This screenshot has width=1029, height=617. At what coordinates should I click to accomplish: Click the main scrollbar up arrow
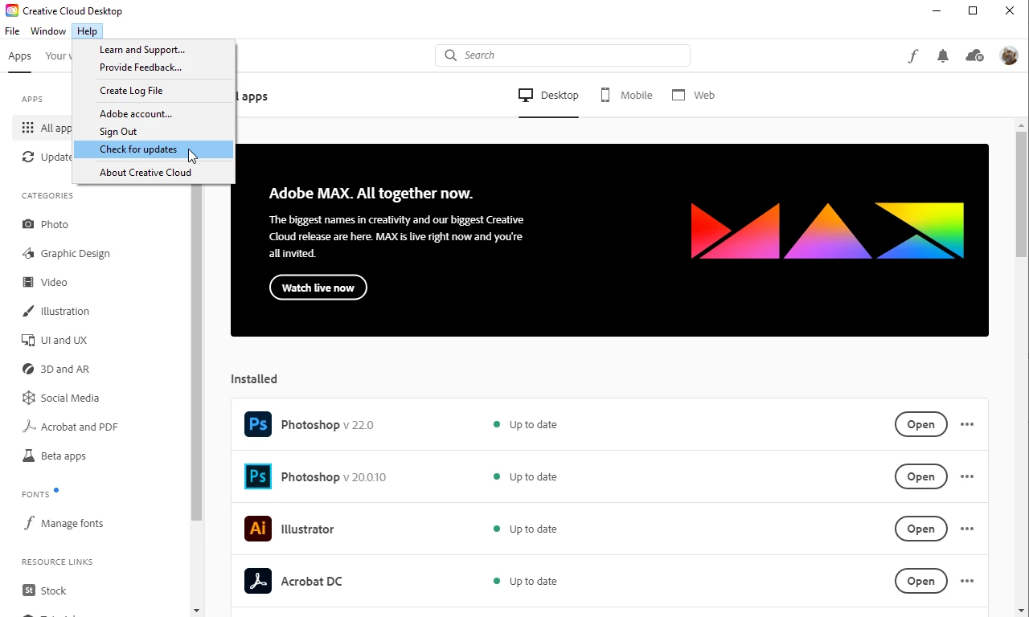1021,126
